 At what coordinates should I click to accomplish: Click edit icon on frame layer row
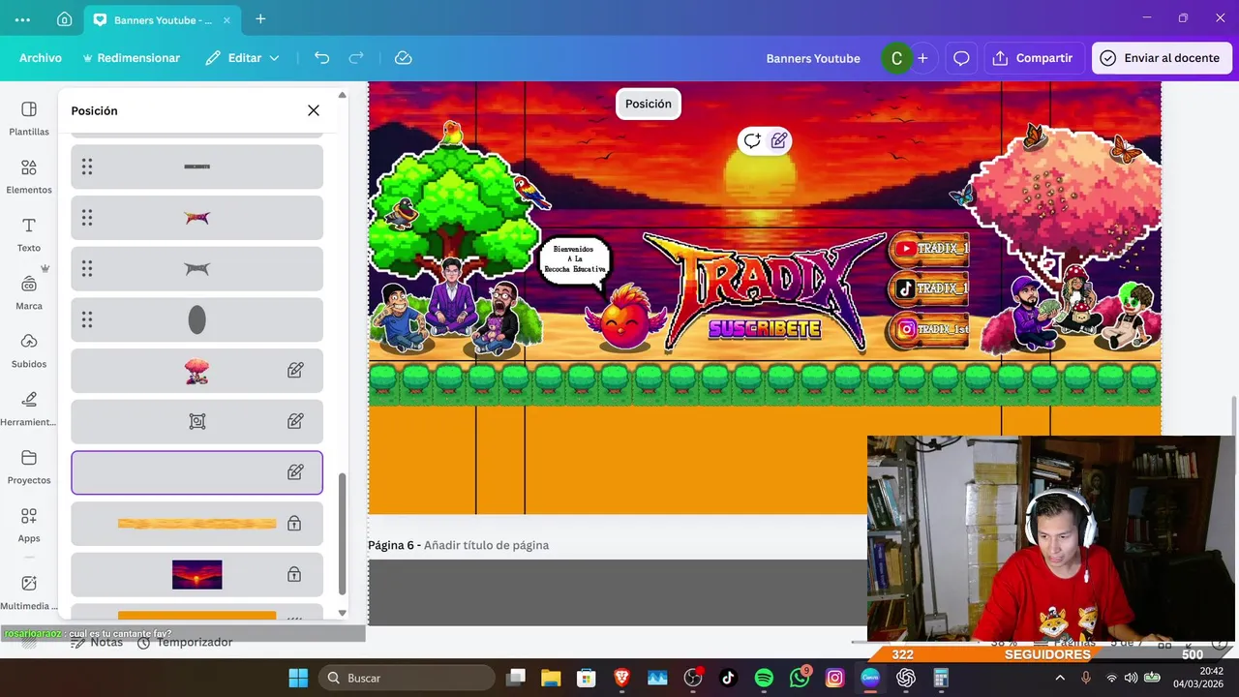pyautogui.click(x=295, y=421)
